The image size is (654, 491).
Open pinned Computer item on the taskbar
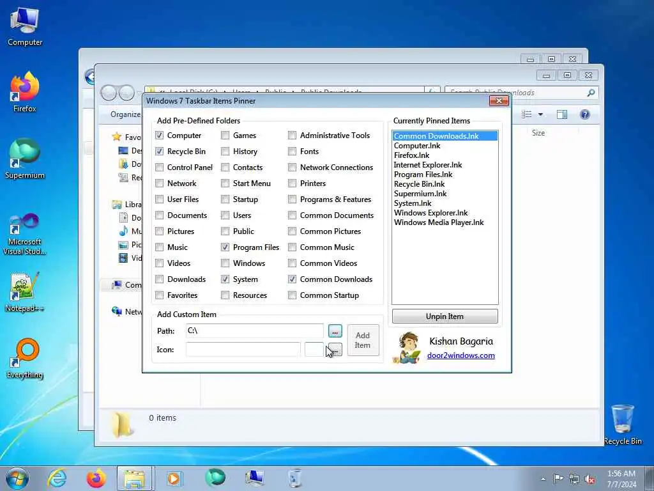(254, 478)
